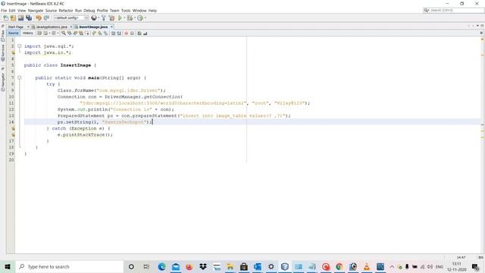Show the open documents list dropdown
Screen dimensions: 485x273
[478, 26]
